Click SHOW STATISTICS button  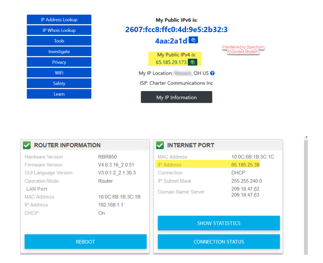click(x=219, y=223)
